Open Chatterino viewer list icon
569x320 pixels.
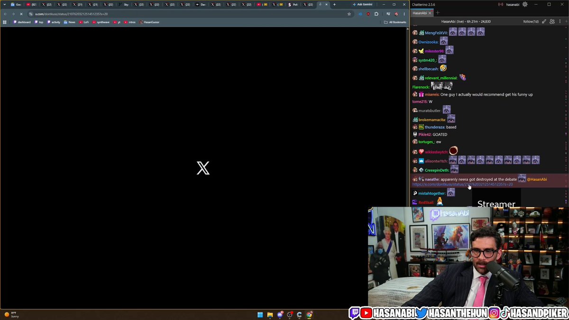(x=553, y=21)
